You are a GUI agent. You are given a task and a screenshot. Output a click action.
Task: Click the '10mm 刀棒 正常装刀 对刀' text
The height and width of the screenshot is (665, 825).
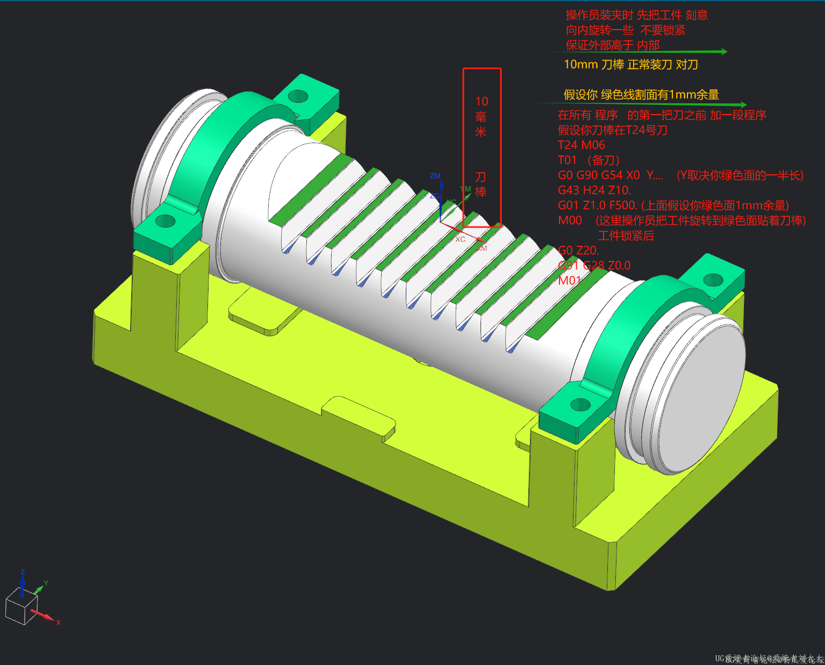631,65
